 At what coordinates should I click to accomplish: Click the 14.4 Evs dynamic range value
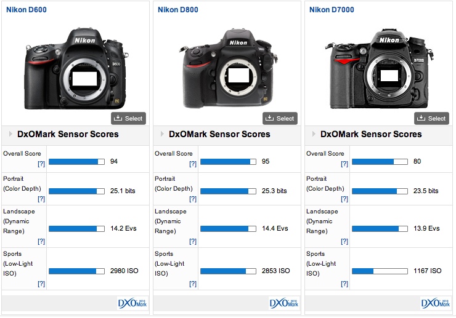pos(275,228)
